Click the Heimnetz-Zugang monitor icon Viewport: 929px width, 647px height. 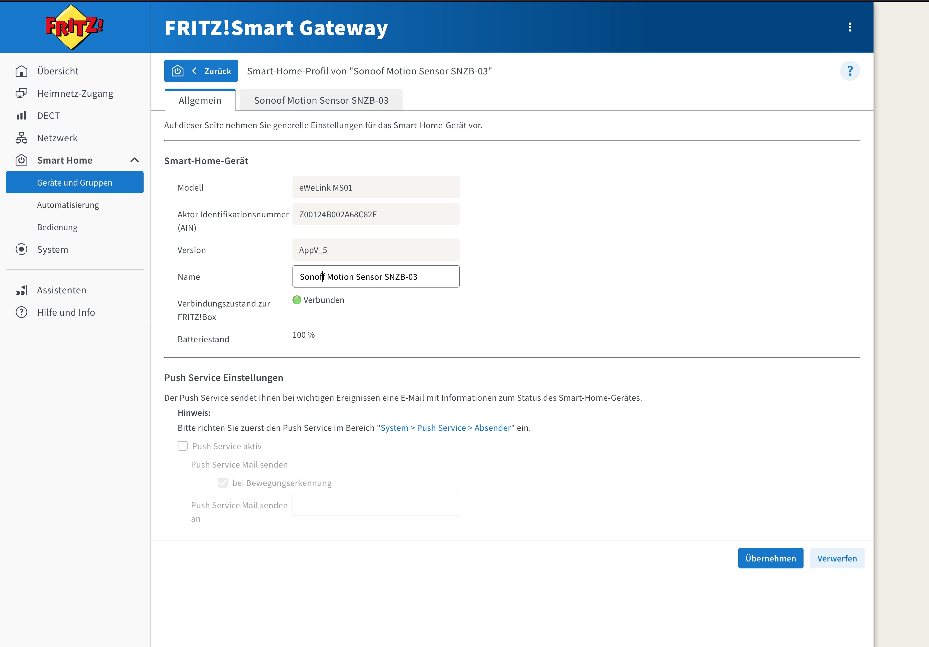pos(21,93)
